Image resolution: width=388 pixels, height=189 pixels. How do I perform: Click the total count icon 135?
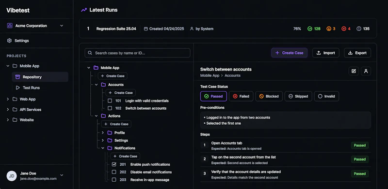tap(359, 29)
